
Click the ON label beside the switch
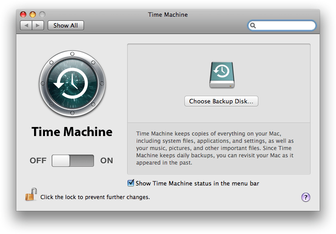[107, 161]
